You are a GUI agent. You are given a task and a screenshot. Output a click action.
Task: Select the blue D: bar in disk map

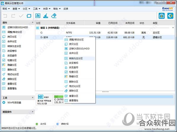[x=134, y=97]
